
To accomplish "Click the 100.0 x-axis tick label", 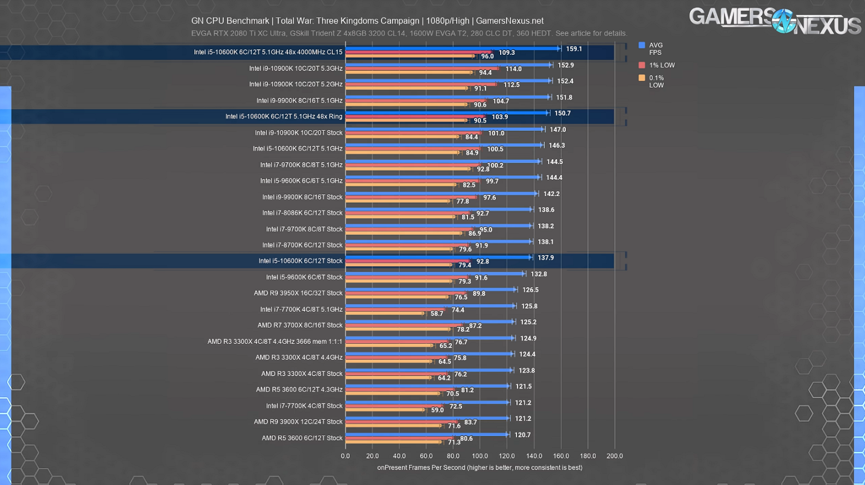I will click(x=480, y=456).
